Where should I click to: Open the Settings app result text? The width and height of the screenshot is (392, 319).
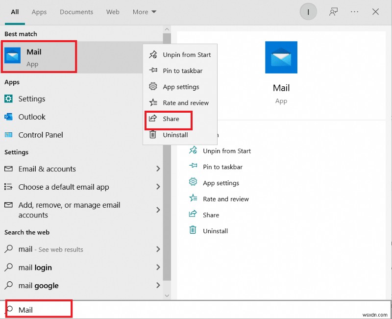(x=32, y=99)
